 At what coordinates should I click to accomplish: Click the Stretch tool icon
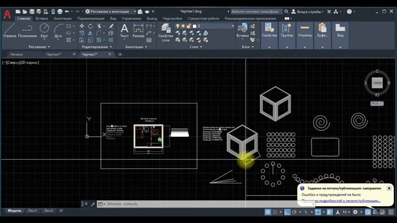tap(82, 40)
